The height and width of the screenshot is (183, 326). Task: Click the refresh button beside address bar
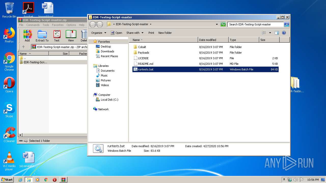[223, 24]
